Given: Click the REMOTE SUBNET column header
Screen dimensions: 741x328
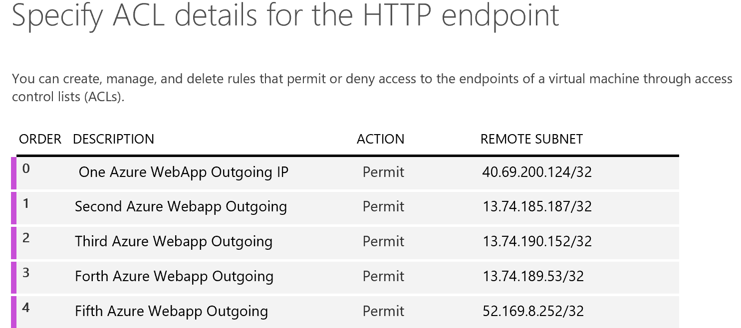Looking at the screenshot, I should click(x=531, y=139).
